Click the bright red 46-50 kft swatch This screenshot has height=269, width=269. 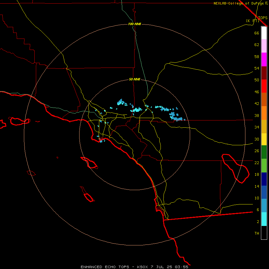tap(264, 86)
